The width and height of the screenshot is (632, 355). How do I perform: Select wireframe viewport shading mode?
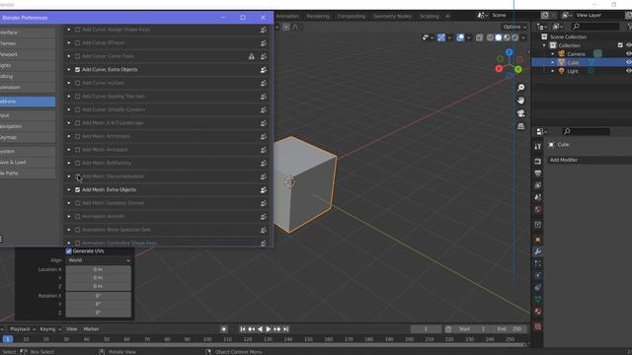point(490,37)
